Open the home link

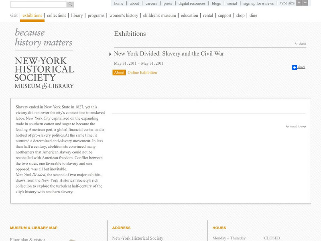point(119,3)
